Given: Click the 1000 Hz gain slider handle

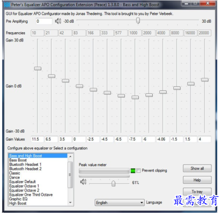Looking at the screenshot, I should 135,97.
